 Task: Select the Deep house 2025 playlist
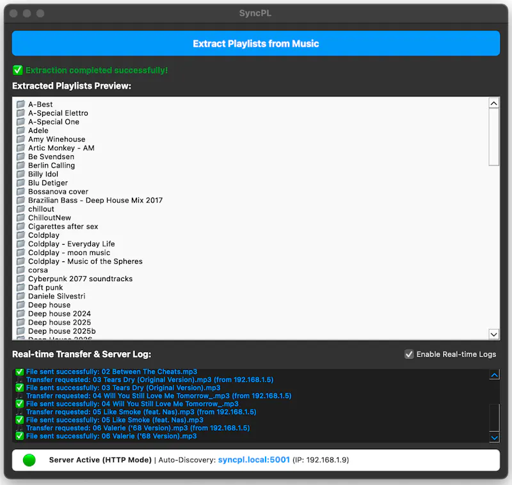(x=60, y=322)
